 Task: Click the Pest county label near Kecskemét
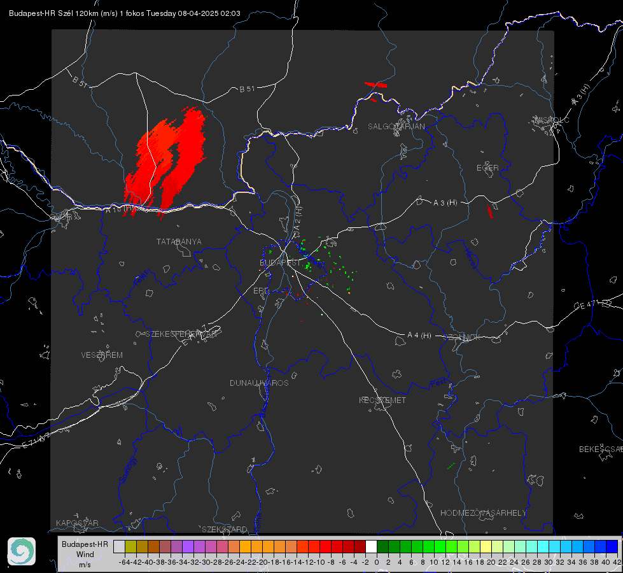click(438, 383)
